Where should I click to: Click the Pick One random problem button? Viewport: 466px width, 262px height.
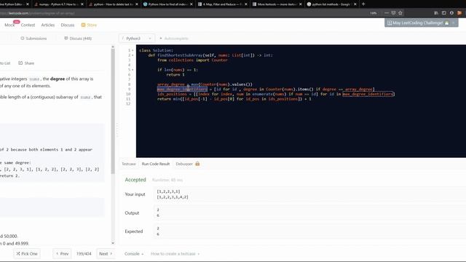(27, 254)
